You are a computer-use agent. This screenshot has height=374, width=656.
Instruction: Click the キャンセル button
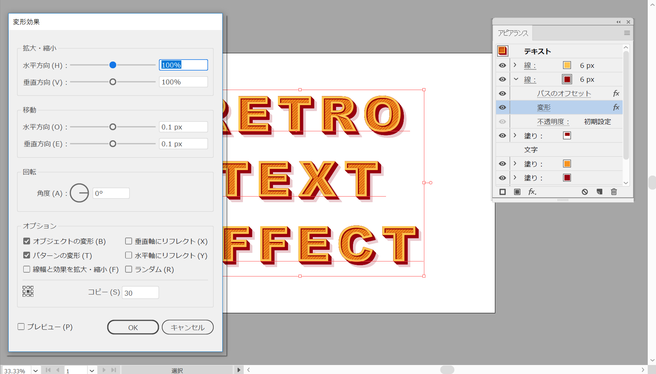187,327
